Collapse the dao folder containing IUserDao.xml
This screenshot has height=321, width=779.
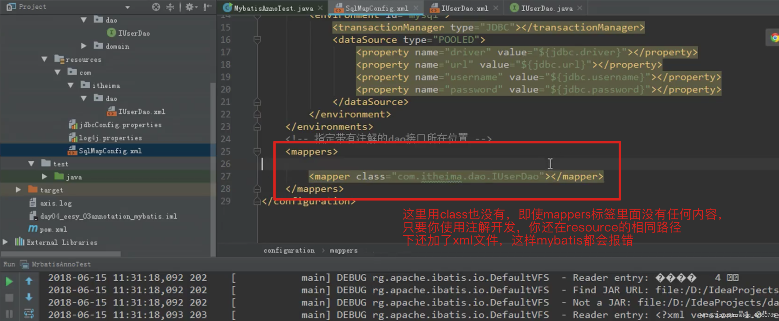pyautogui.click(x=83, y=99)
